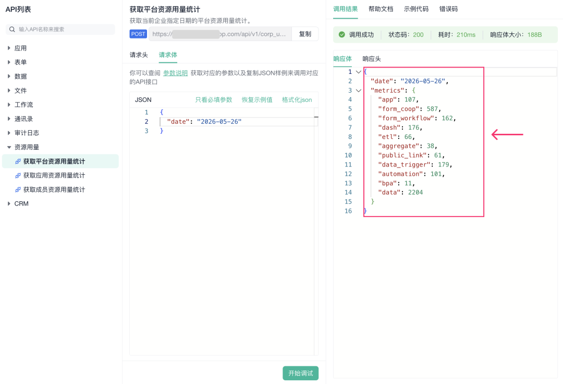The image size is (563, 384).
Task: Click the "form_coop": 587 line
Action: (x=409, y=109)
